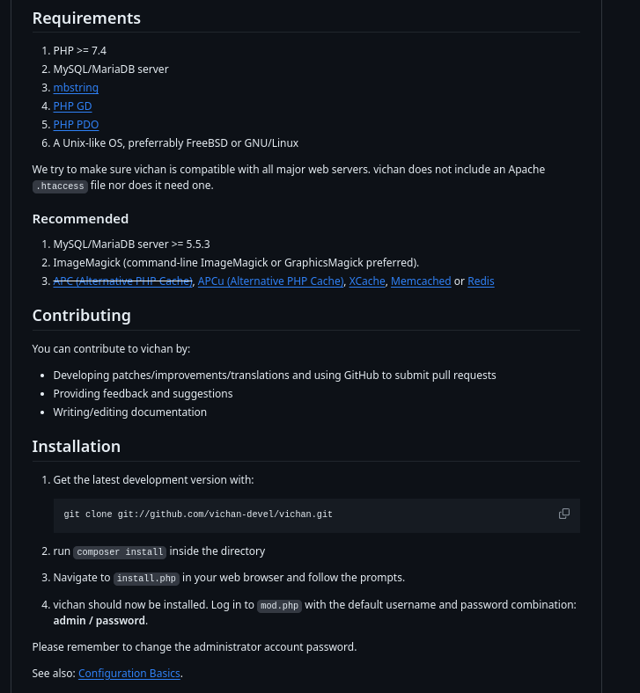The height and width of the screenshot is (693, 640).
Task: Open the PHP PDO link
Action: click(x=76, y=125)
